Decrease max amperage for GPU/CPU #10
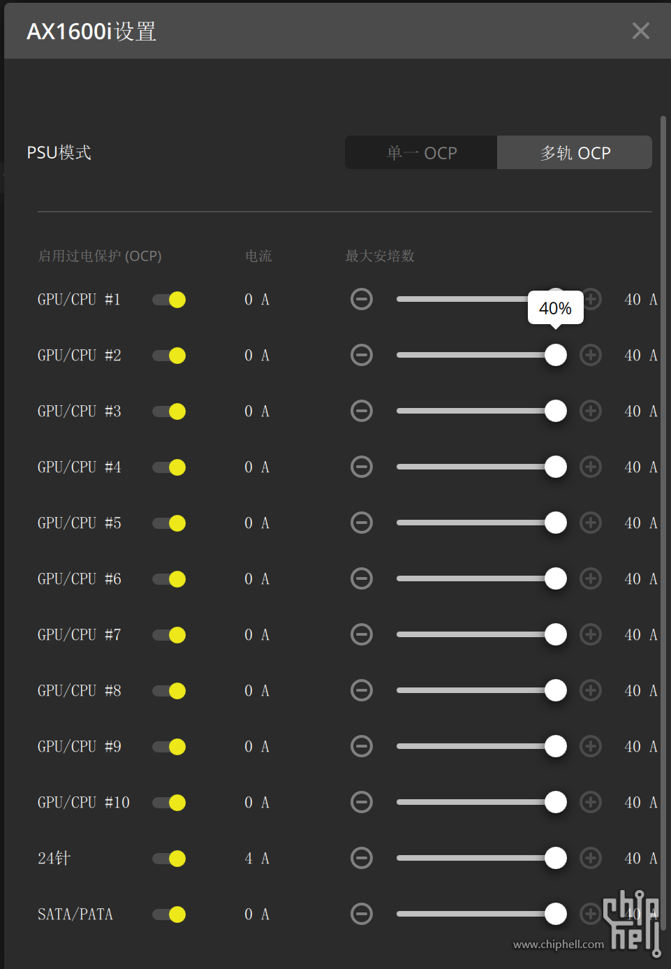This screenshot has width=671, height=969. 362,802
